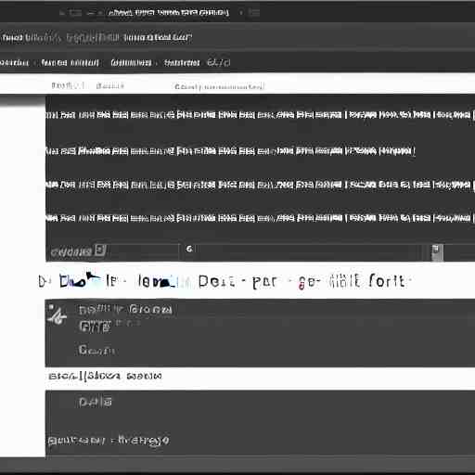
Task: Click the dash icon just before the window title text
Action: click(x=91, y=13)
